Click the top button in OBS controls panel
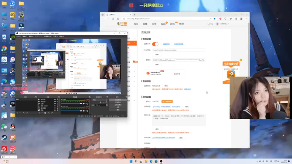 click(118, 100)
